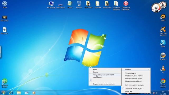Click the taskbar icon next to Explorer
The height and width of the screenshot is (95, 169).
pyautogui.click(x=26, y=93)
